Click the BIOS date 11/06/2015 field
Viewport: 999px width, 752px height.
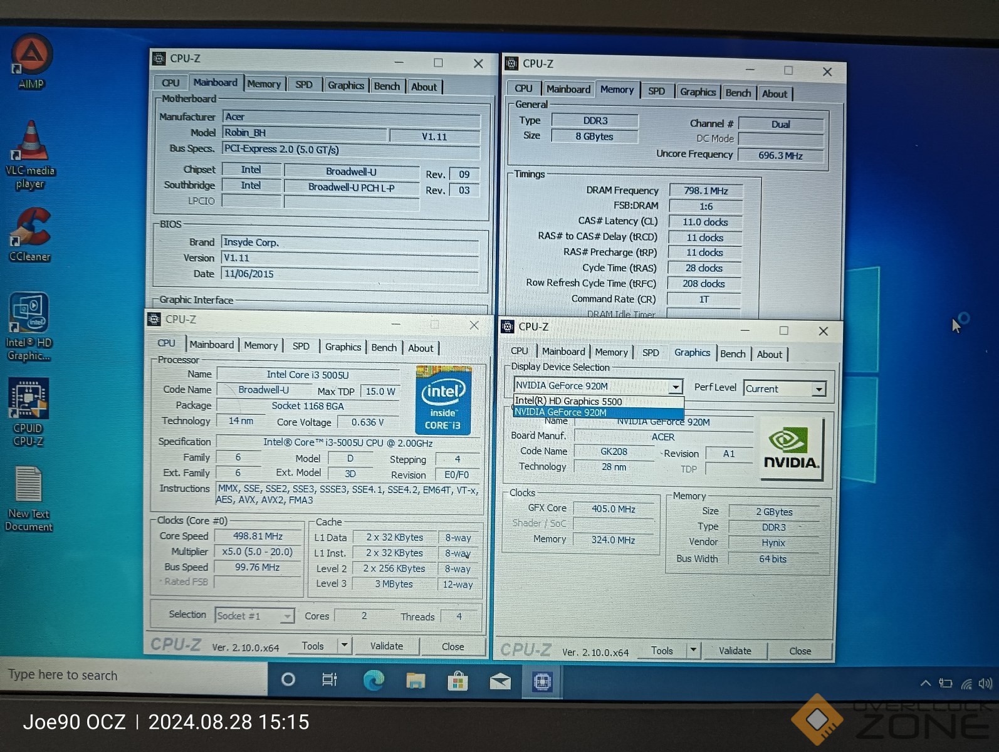click(350, 274)
